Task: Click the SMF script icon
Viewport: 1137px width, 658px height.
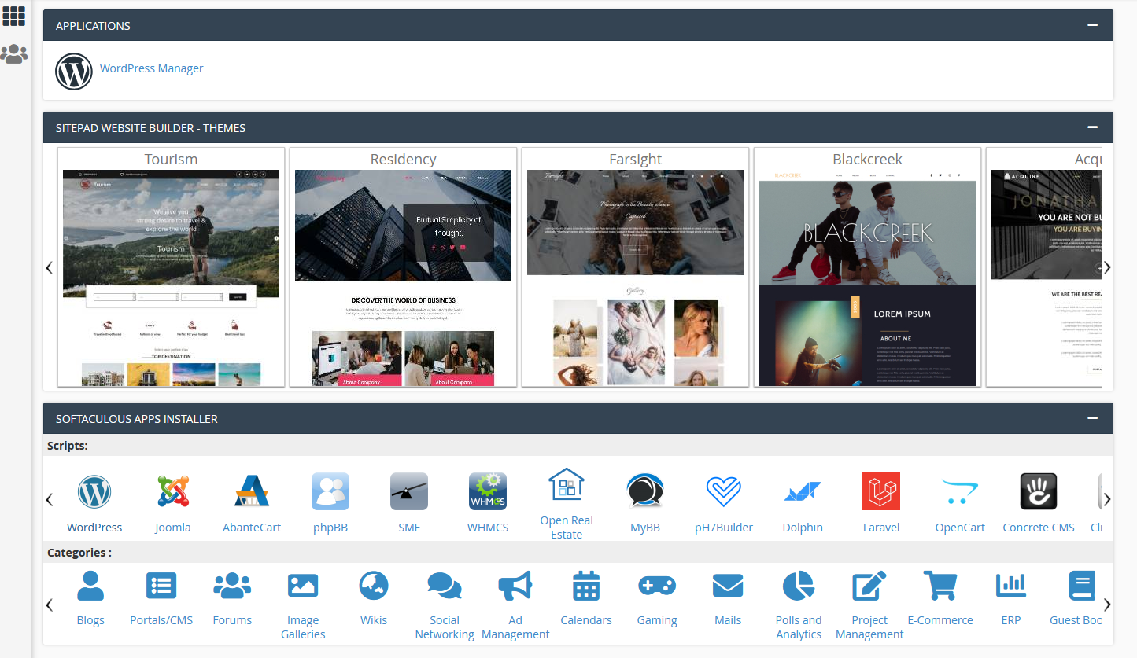Action: point(409,492)
